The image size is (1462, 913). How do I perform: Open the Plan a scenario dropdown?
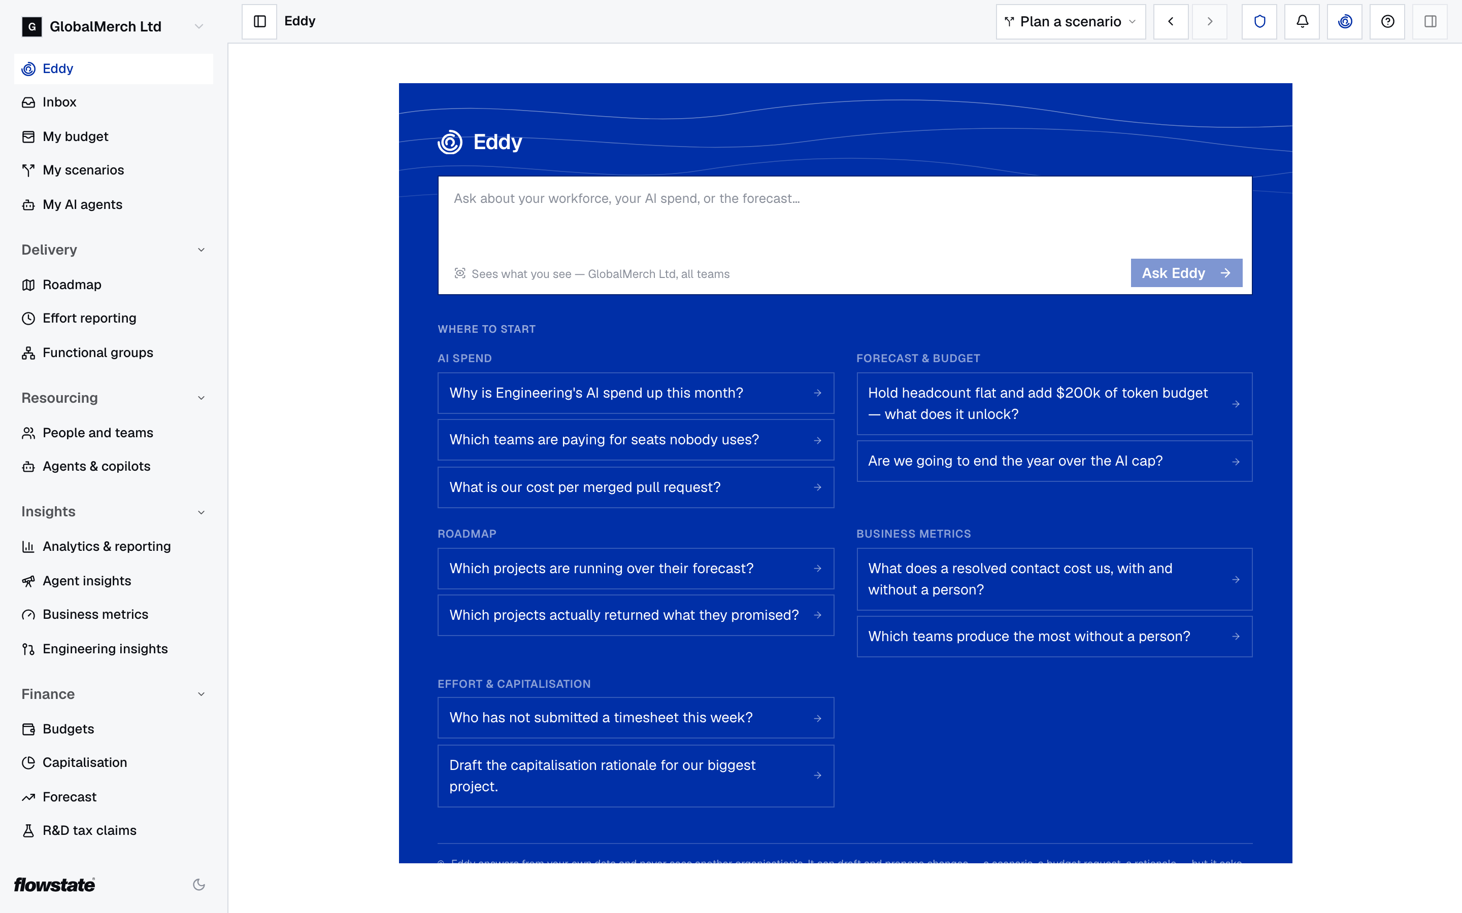[x=1071, y=22]
